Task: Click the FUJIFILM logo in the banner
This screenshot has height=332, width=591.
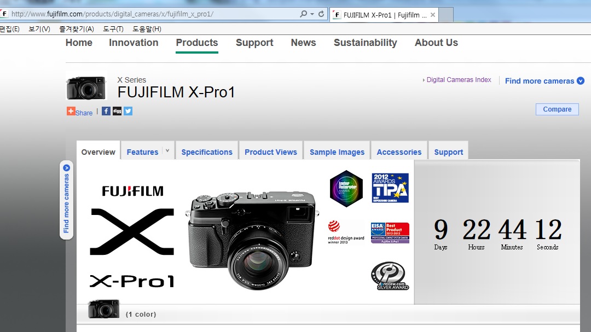Action: (x=132, y=191)
